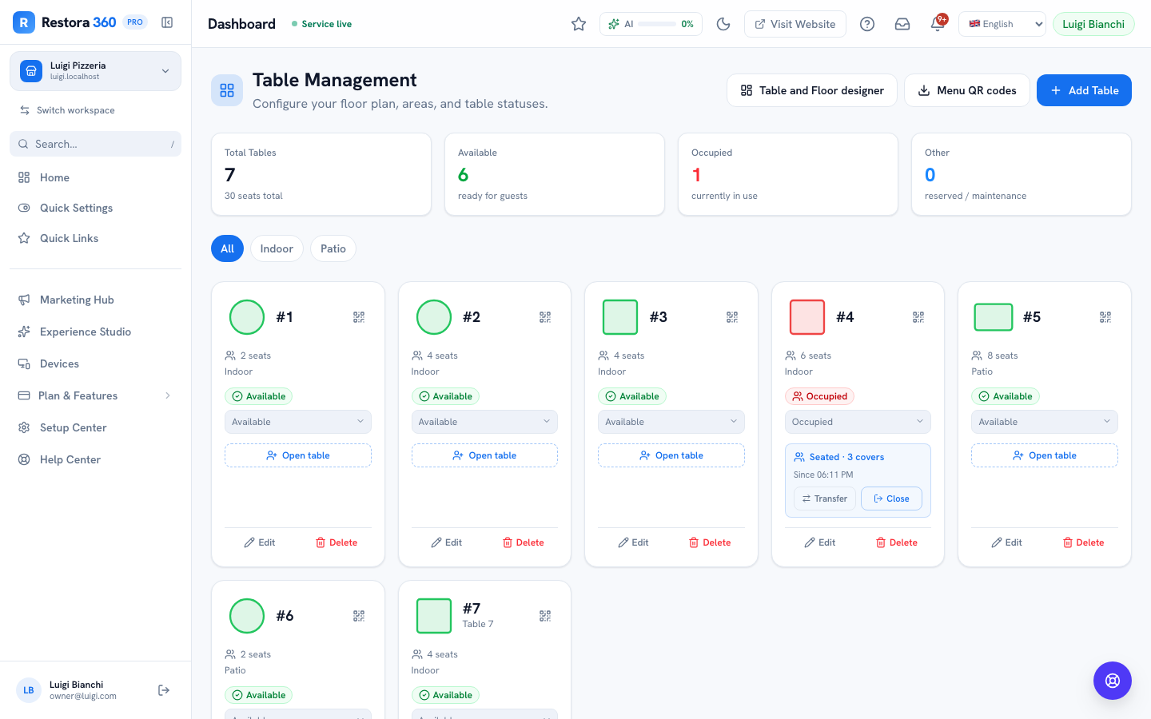Click Switch workspace link
This screenshot has height=719, width=1151.
click(67, 110)
